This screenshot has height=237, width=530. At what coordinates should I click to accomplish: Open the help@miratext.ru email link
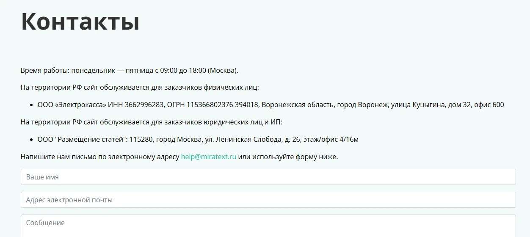208,157
